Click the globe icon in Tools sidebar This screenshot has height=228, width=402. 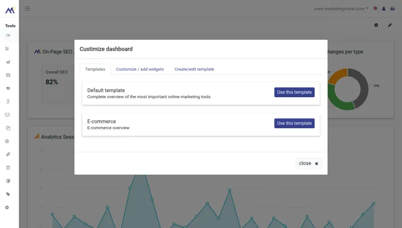(x=8, y=181)
